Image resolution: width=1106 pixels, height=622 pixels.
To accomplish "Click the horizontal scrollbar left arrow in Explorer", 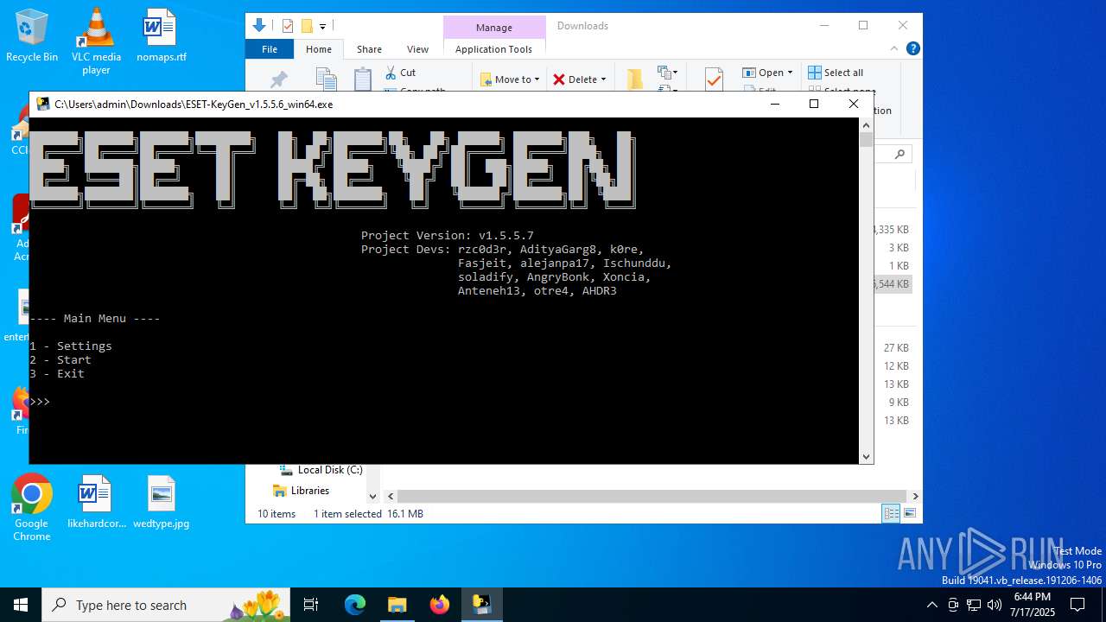I will pyautogui.click(x=391, y=496).
